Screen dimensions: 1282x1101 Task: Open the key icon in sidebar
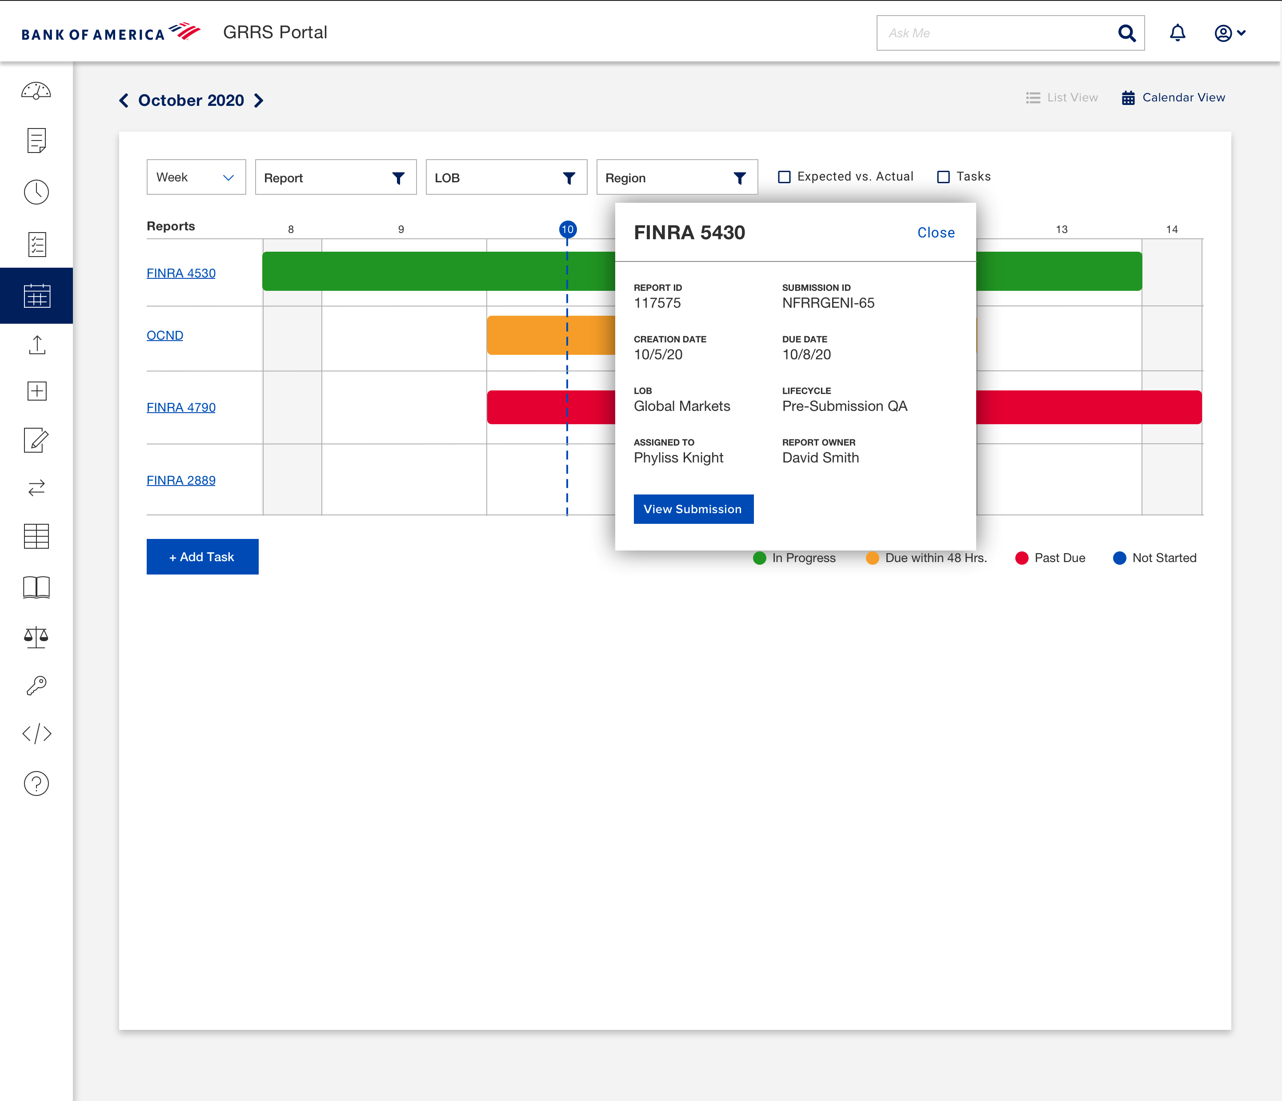coord(36,686)
